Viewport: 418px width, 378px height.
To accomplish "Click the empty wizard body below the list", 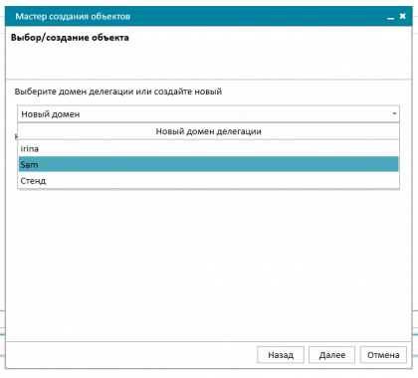I will [208, 266].
